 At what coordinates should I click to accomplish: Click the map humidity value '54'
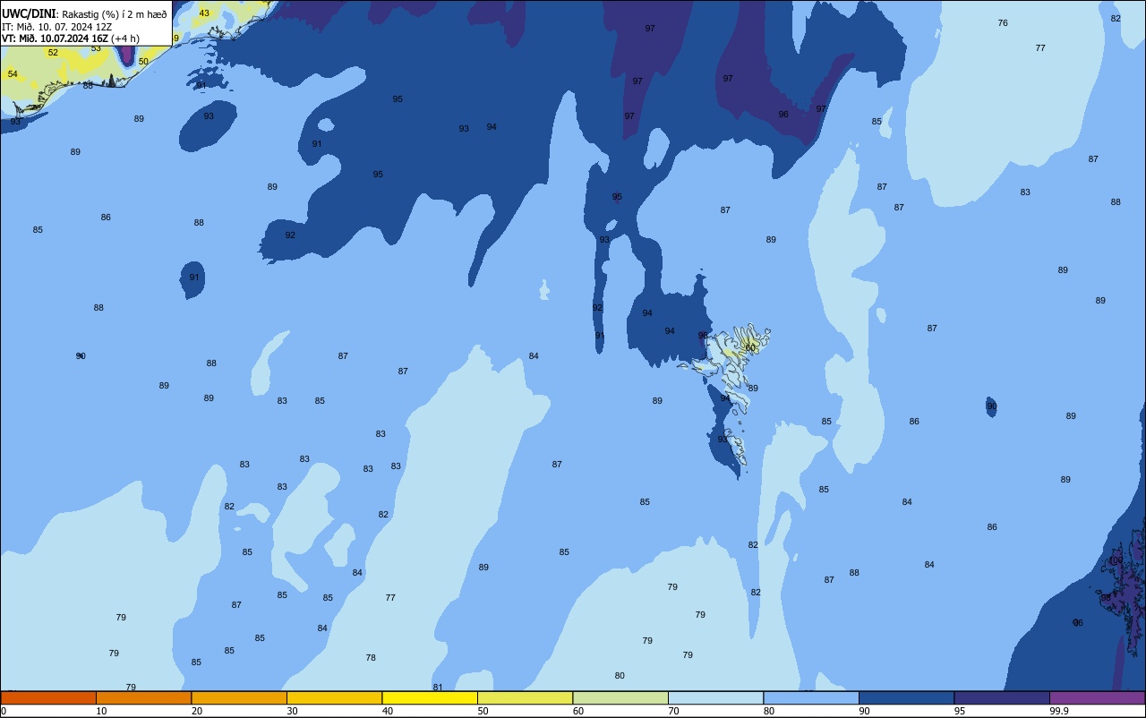point(13,74)
